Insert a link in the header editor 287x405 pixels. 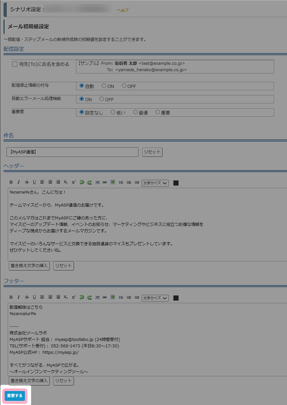pos(105,182)
